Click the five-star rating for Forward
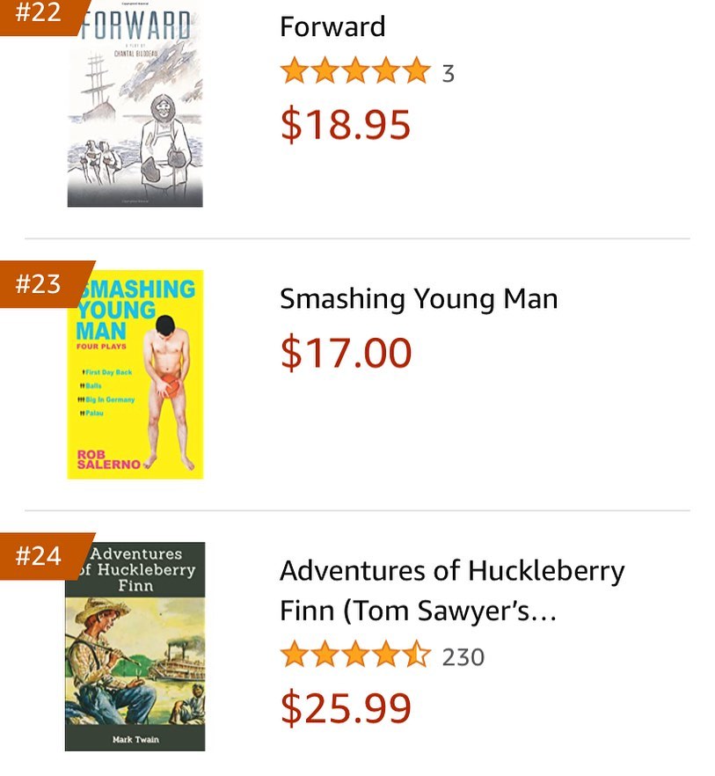Screen dimensions: 715x776 tap(354, 72)
